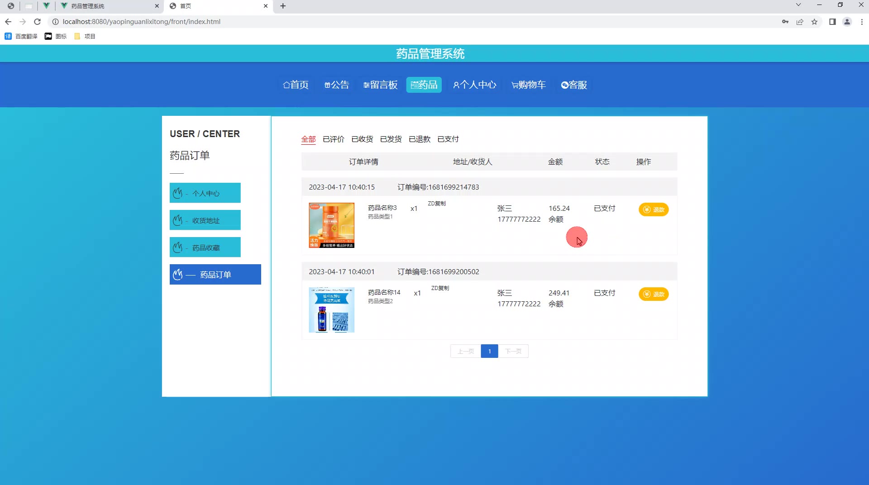The height and width of the screenshot is (485, 869).
Task: Click the 药品名称14 product thumbnail
Action: point(331,310)
